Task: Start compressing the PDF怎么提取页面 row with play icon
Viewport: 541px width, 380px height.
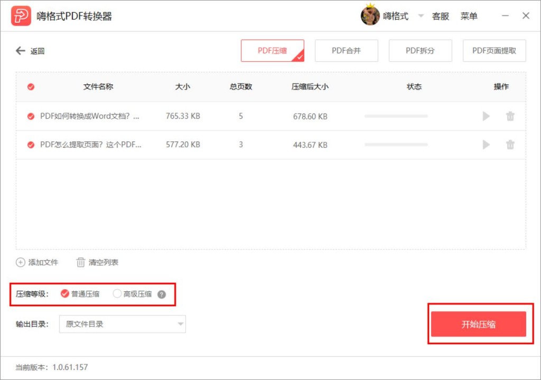Action: pyautogui.click(x=486, y=145)
